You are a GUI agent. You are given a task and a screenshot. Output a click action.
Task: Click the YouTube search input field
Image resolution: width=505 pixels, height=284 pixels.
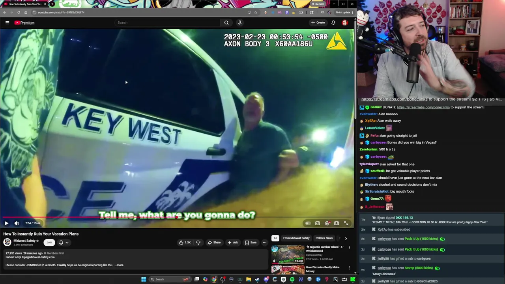168,22
